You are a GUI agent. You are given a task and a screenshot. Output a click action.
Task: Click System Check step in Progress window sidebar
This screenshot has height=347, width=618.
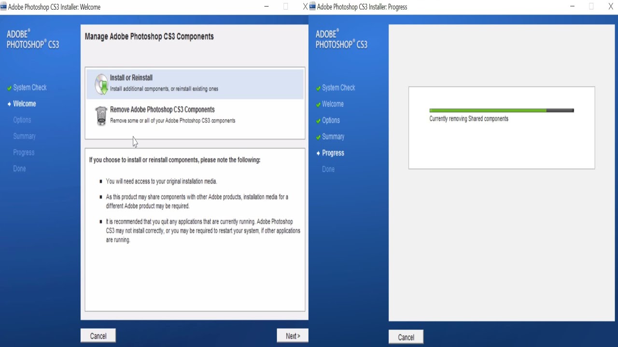[x=338, y=88]
